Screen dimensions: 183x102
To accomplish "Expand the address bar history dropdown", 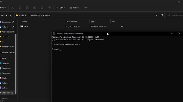I will click(156, 15).
